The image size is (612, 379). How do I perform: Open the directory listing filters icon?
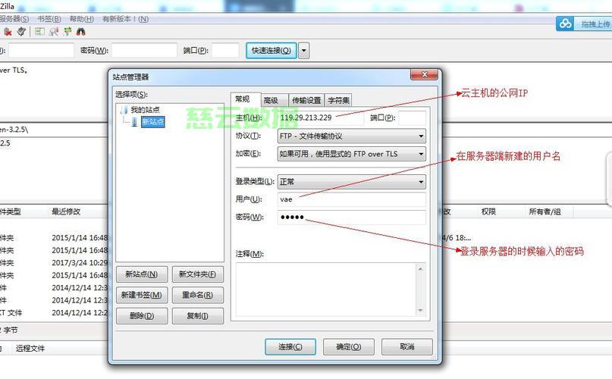point(40,32)
